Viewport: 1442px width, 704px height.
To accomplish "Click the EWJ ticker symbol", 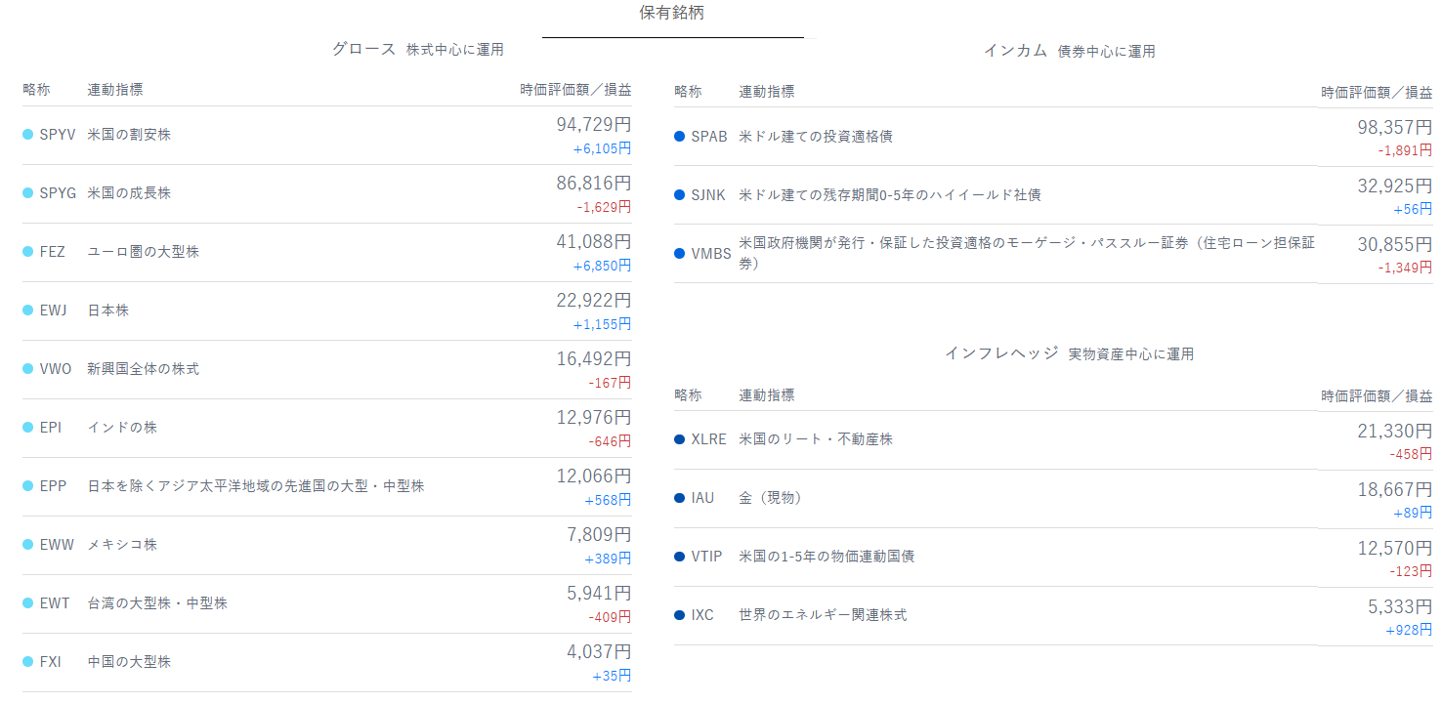I will pyautogui.click(x=55, y=311).
